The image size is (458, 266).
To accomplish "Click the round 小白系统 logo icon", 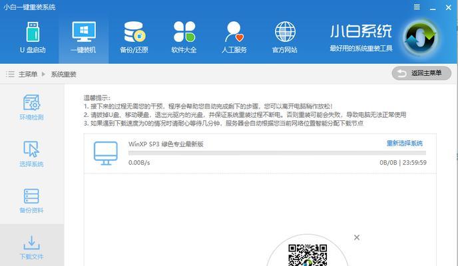I will [x=420, y=38].
